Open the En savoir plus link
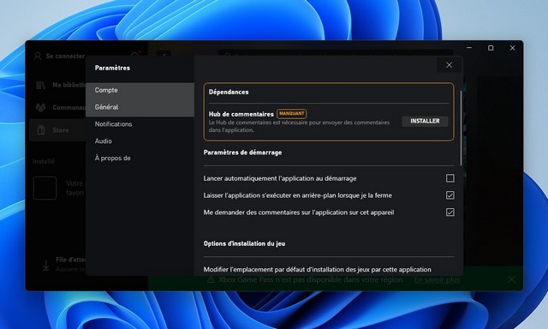The height and width of the screenshot is (329, 548). point(437,279)
